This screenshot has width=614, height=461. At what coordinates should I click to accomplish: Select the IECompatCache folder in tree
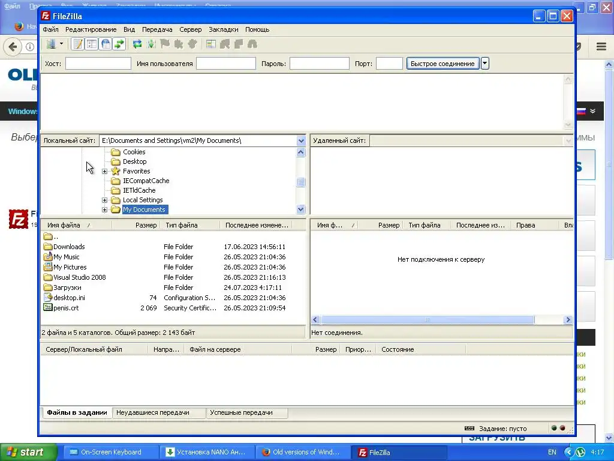pos(146,181)
